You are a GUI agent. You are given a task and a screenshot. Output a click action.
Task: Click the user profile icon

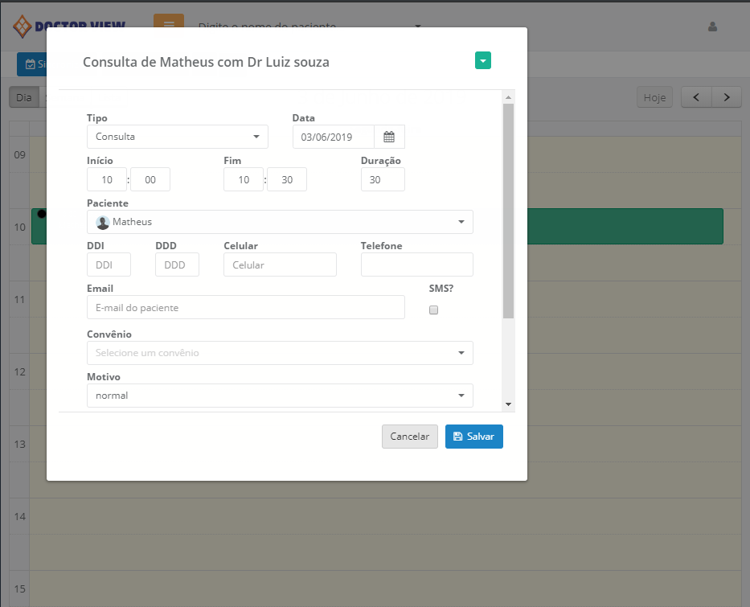coord(712,27)
